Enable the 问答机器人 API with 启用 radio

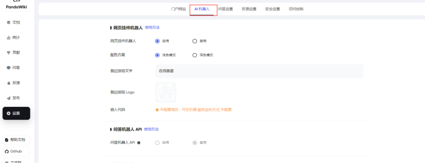[157, 143]
